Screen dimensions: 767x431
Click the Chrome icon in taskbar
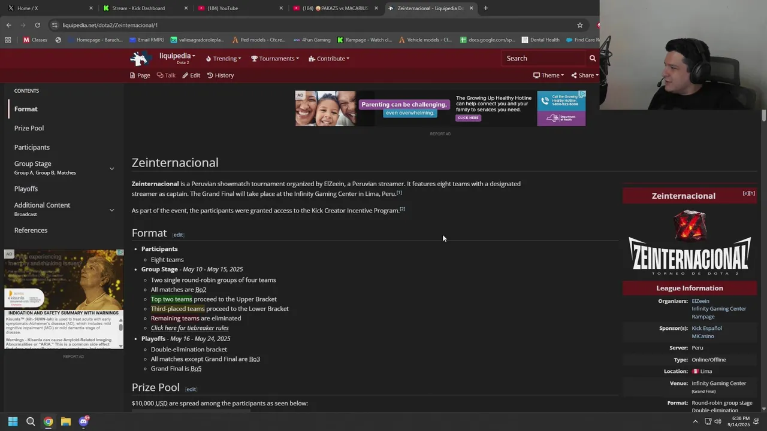point(48,421)
